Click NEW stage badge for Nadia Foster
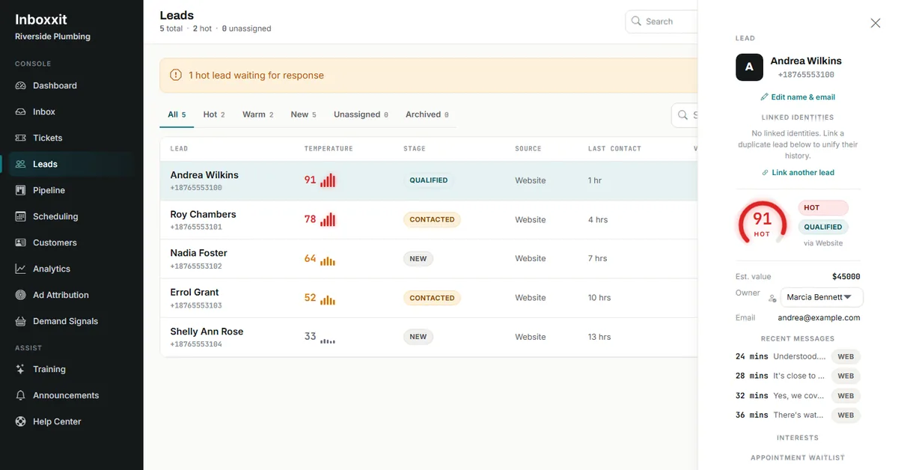The image size is (898, 470). 418,259
